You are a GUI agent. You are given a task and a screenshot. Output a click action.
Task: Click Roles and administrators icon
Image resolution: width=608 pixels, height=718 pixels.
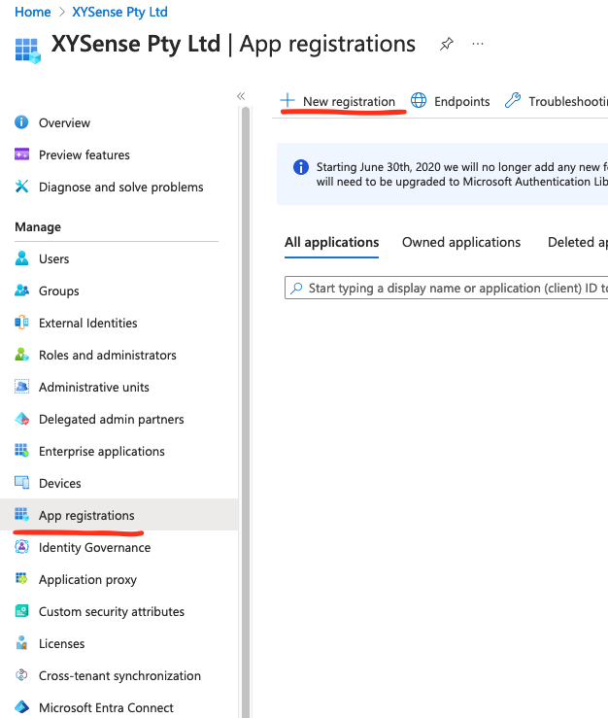21,355
